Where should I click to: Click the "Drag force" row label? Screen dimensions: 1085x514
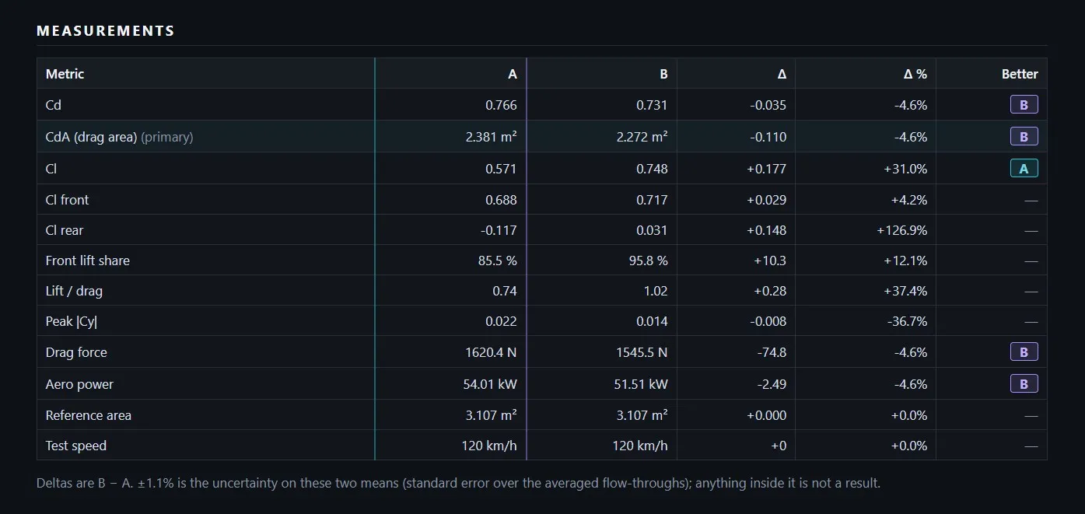(76, 352)
